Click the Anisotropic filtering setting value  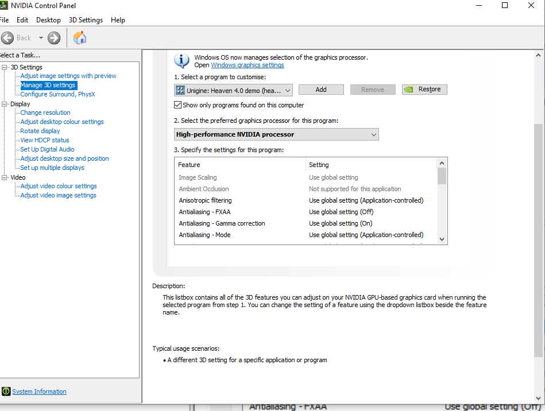click(366, 200)
